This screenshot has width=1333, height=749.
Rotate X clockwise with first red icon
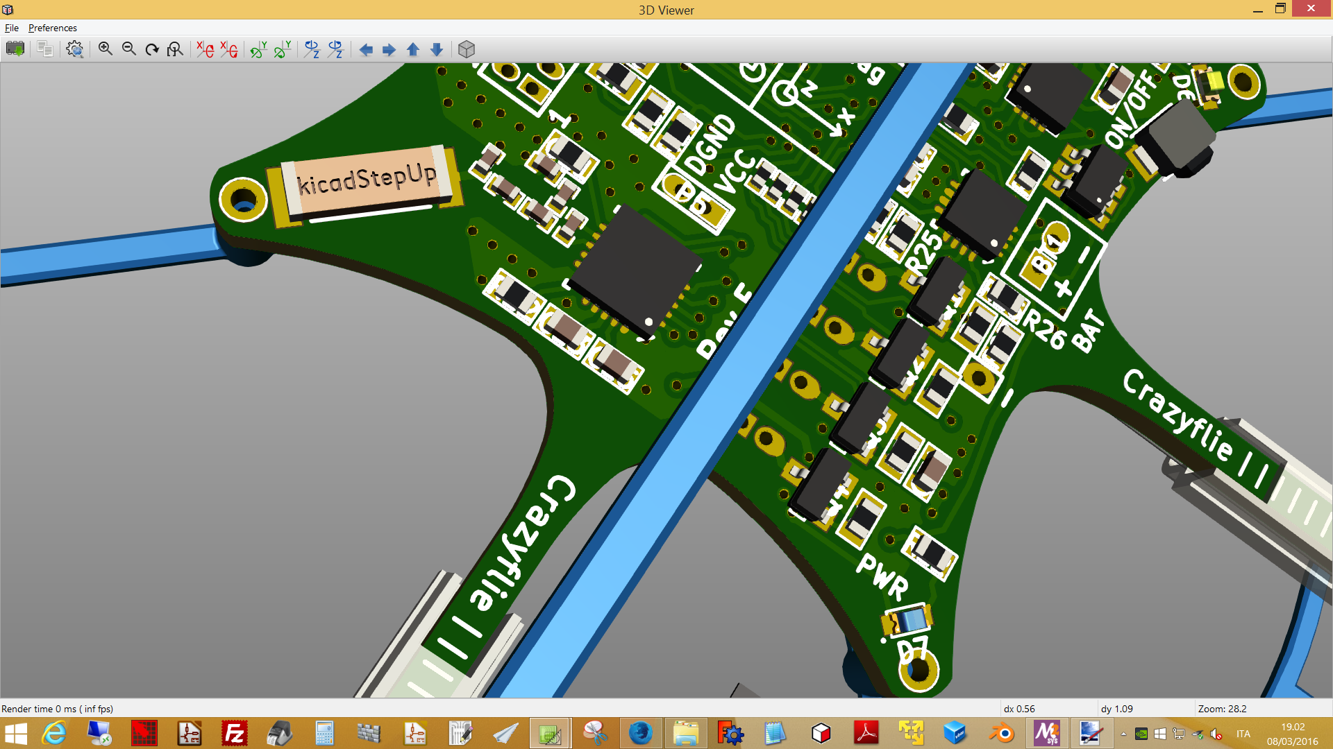pos(205,49)
